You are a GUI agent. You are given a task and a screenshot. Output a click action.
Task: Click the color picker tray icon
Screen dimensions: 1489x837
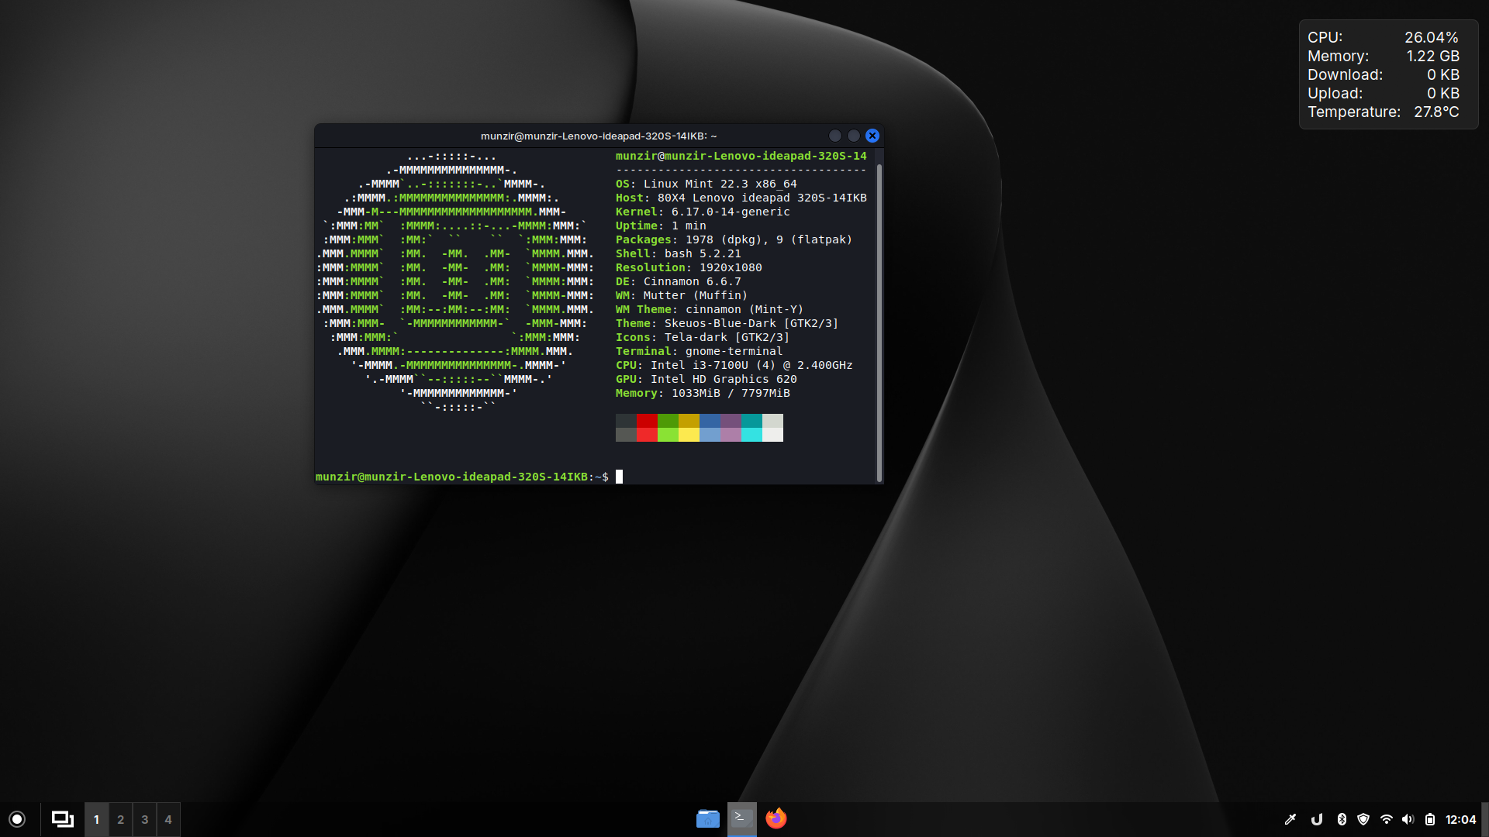point(1292,818)
